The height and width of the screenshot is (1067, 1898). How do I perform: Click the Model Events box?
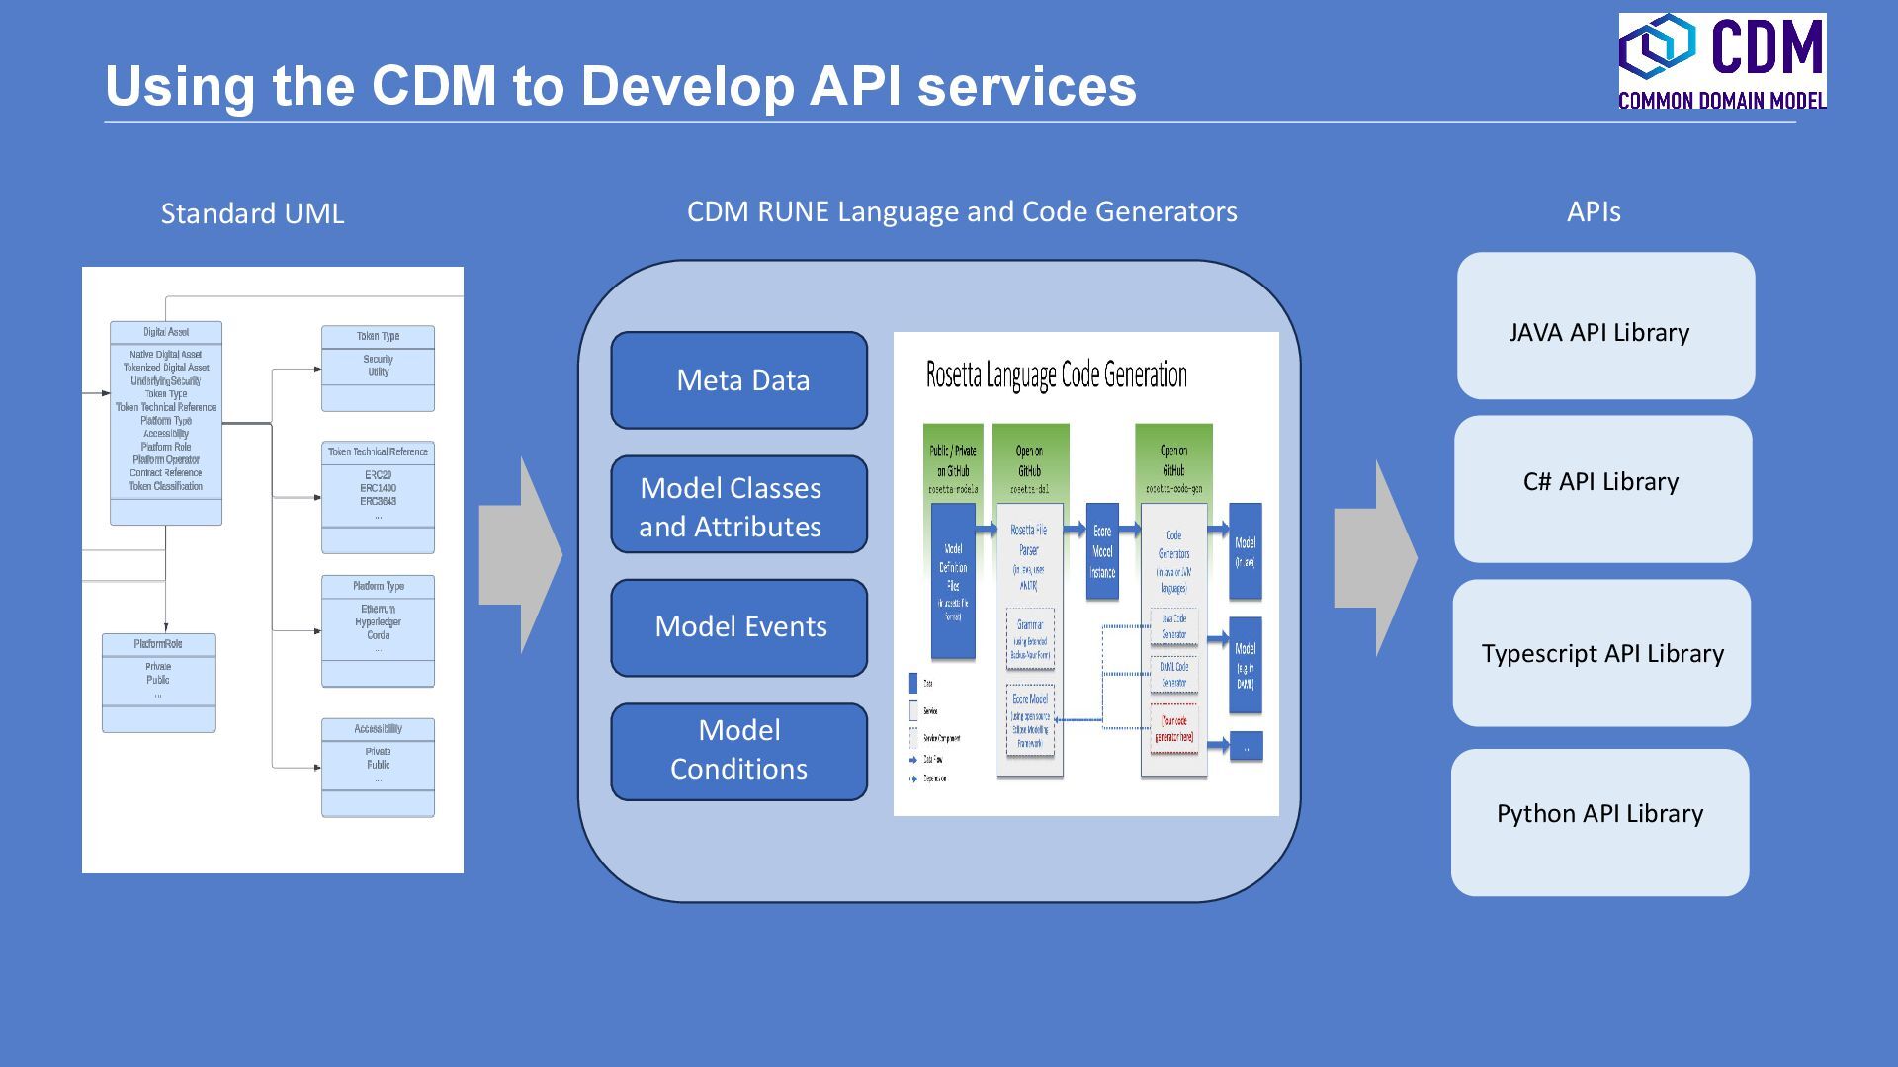[x=739, y=628]
